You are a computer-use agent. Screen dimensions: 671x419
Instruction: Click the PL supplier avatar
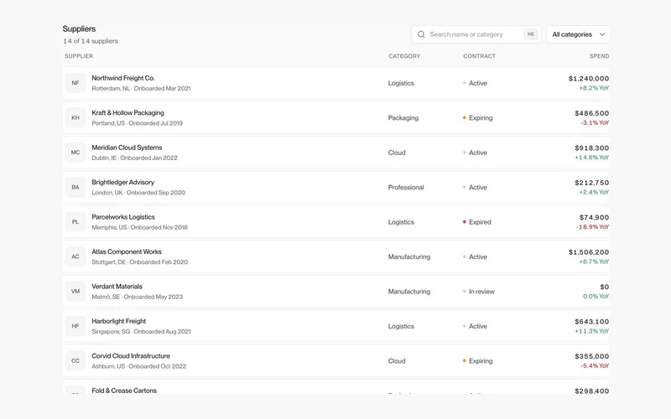point(75,222)
